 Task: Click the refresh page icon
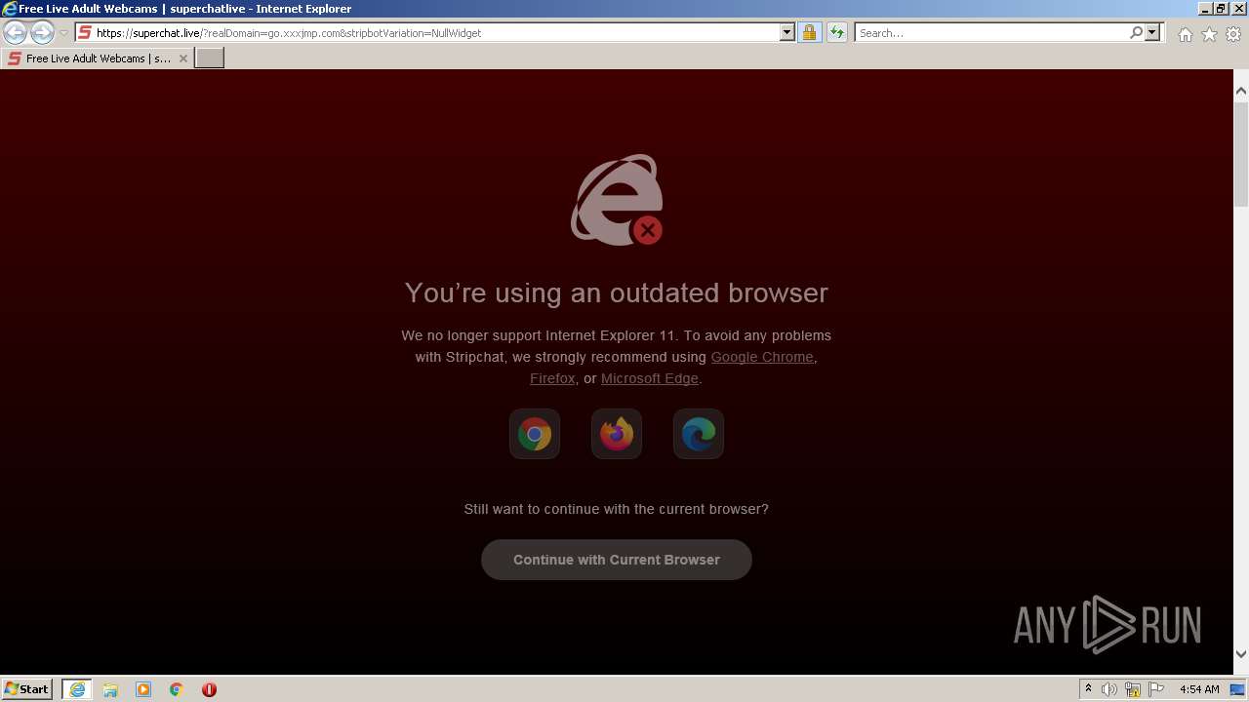(x=836, y=33)
